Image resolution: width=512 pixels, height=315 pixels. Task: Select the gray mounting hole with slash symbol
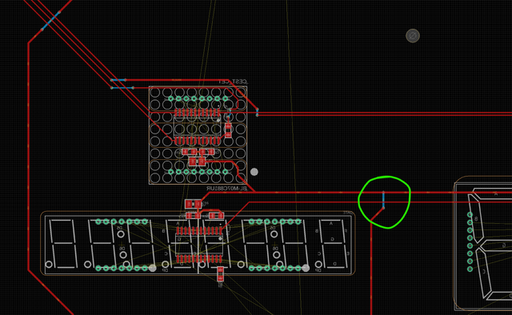(x=413, y=36)
